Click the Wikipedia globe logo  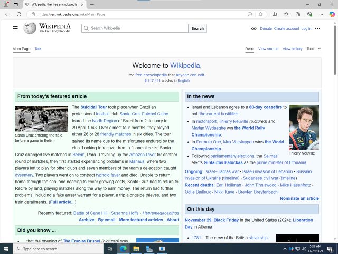[x=30, y=28]
